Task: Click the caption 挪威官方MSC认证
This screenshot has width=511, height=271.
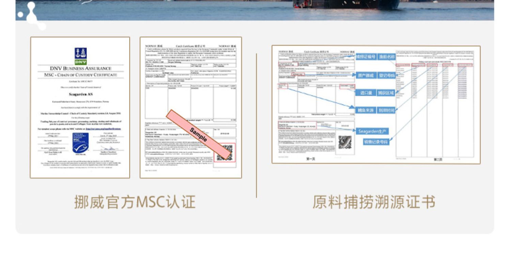Action: point(135,202)
